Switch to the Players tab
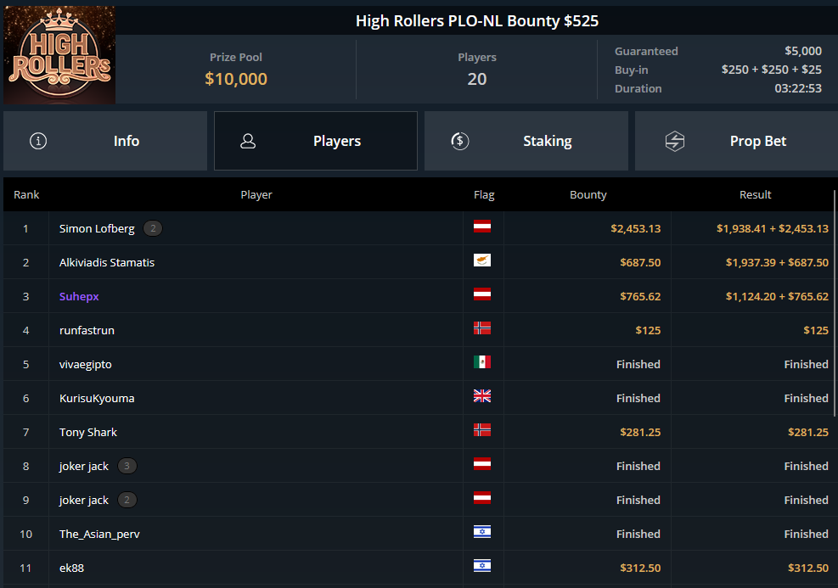 (x=316, y=141)
